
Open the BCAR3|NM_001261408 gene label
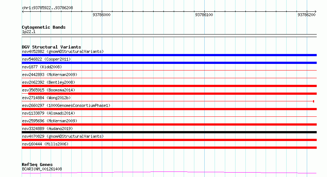click(42, 169)
